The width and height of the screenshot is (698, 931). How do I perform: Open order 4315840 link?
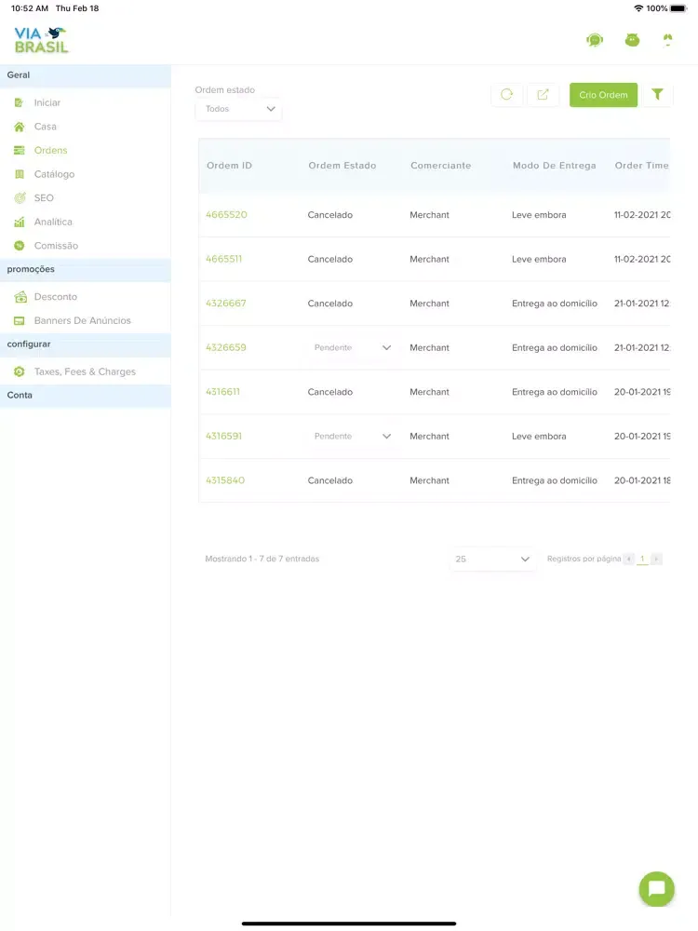[225, 480]
